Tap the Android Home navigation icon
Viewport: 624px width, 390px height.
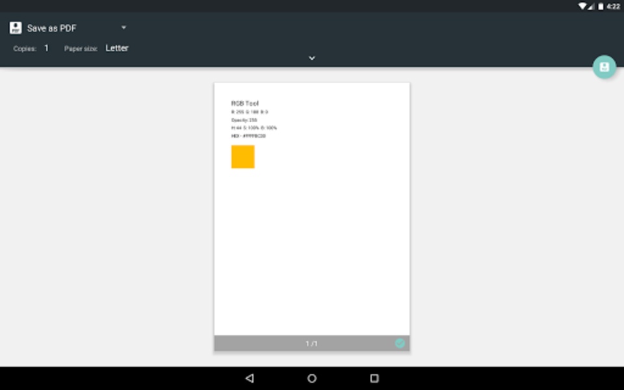[x=312, y=378]
